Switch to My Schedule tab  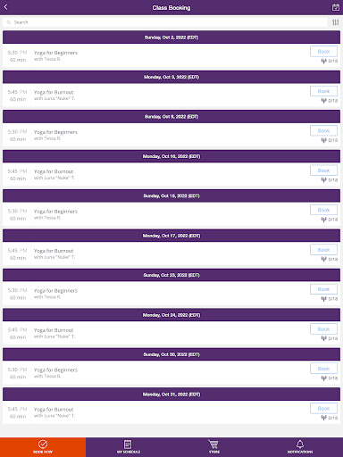(x=129, y=447)
